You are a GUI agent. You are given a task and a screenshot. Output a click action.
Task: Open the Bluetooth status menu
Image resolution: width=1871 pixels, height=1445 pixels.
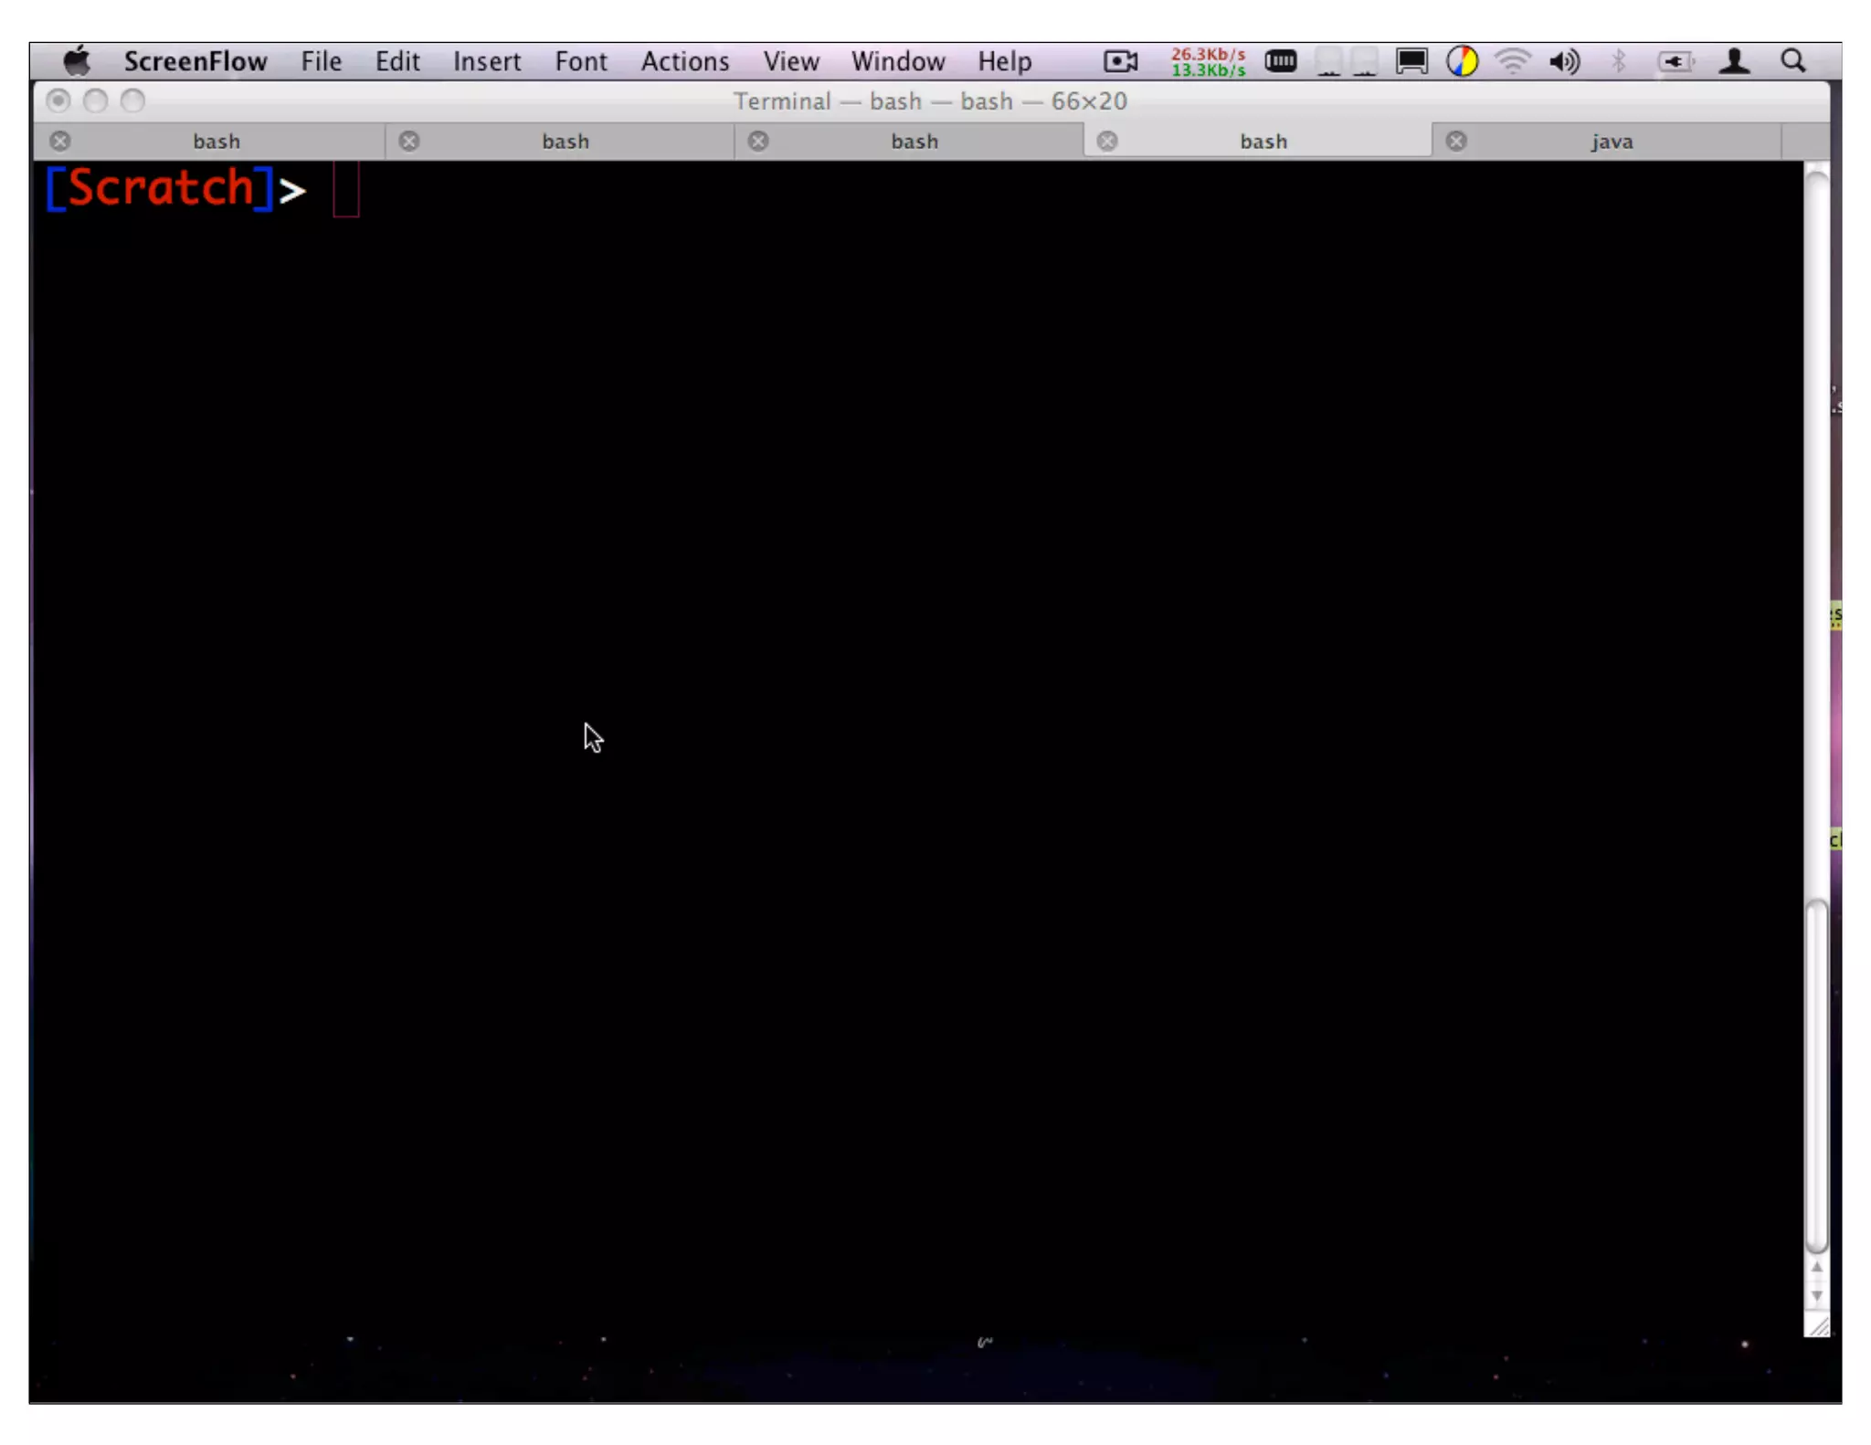1619,61
